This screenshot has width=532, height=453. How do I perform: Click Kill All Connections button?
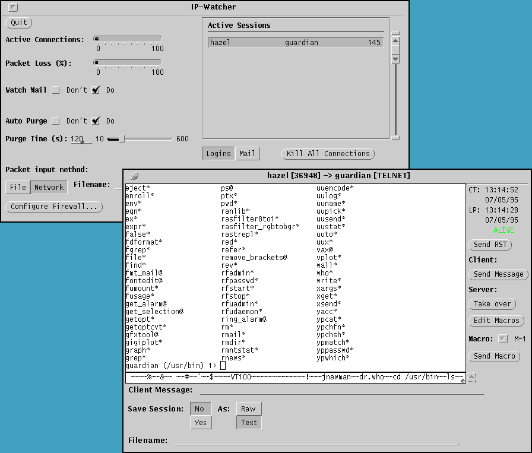point(328,154)
